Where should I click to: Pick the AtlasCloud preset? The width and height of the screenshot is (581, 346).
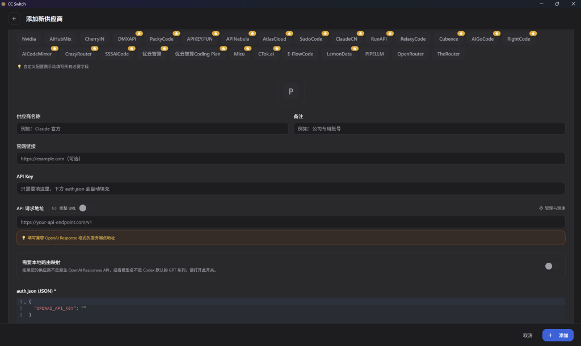pos(275,39)
